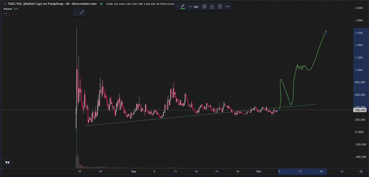
Task: Click the favorites toolbar drag handle
Action: tap(76, 13)
